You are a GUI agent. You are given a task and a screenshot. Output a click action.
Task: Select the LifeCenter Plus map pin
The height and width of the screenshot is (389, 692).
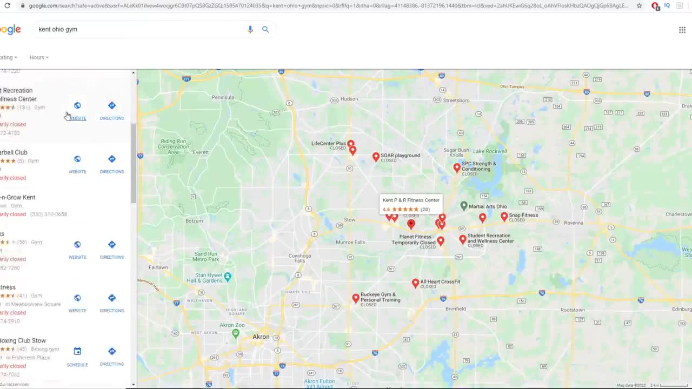(351, 144)
